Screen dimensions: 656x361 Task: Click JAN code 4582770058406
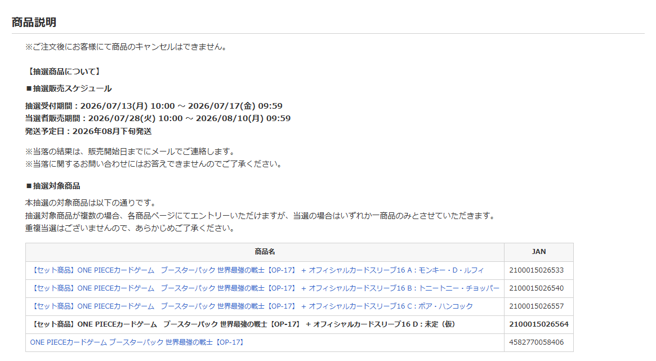point(537,342)
